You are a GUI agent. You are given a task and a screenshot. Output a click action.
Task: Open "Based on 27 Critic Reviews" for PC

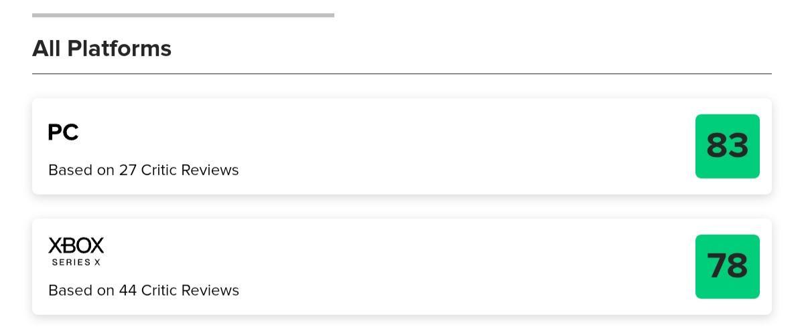tap(143, 170)
